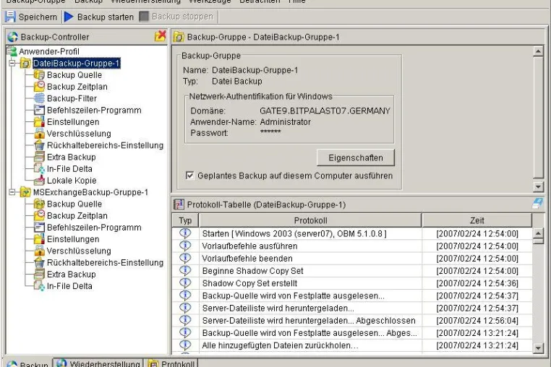Click scroll up arrow in Protokoll table
Screen dimensions: 551x367
click(x=538, y=233)
